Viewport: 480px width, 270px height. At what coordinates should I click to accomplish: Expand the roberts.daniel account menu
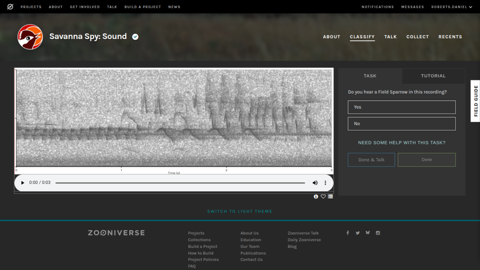(451, 7)
